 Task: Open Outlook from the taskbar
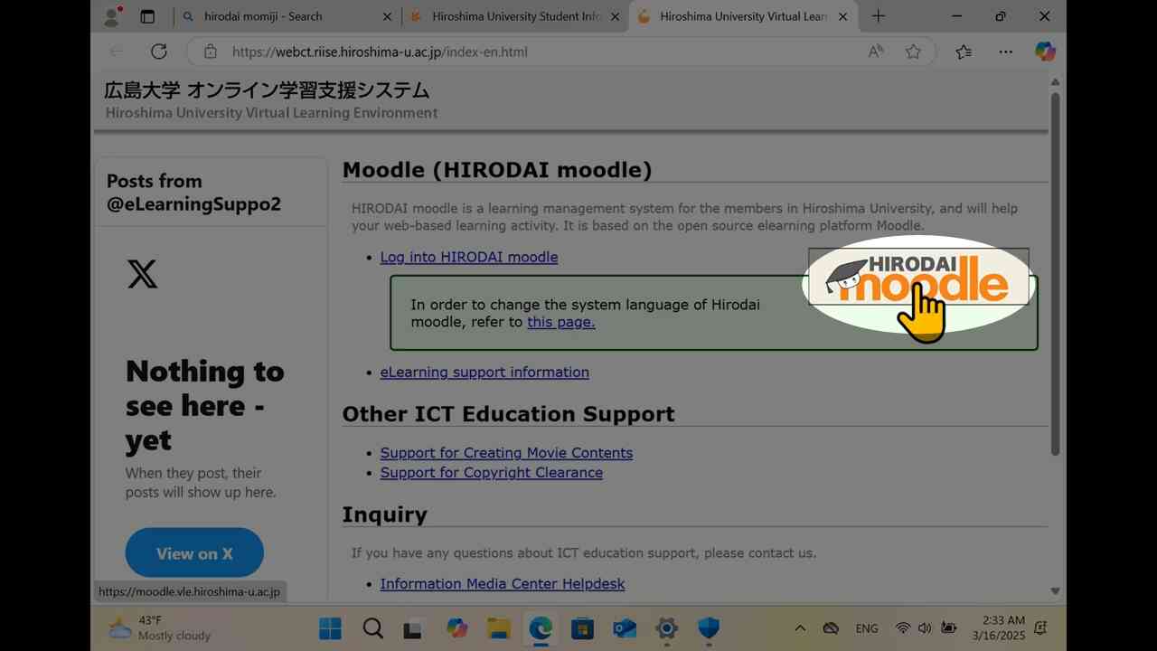coord(625,628)
